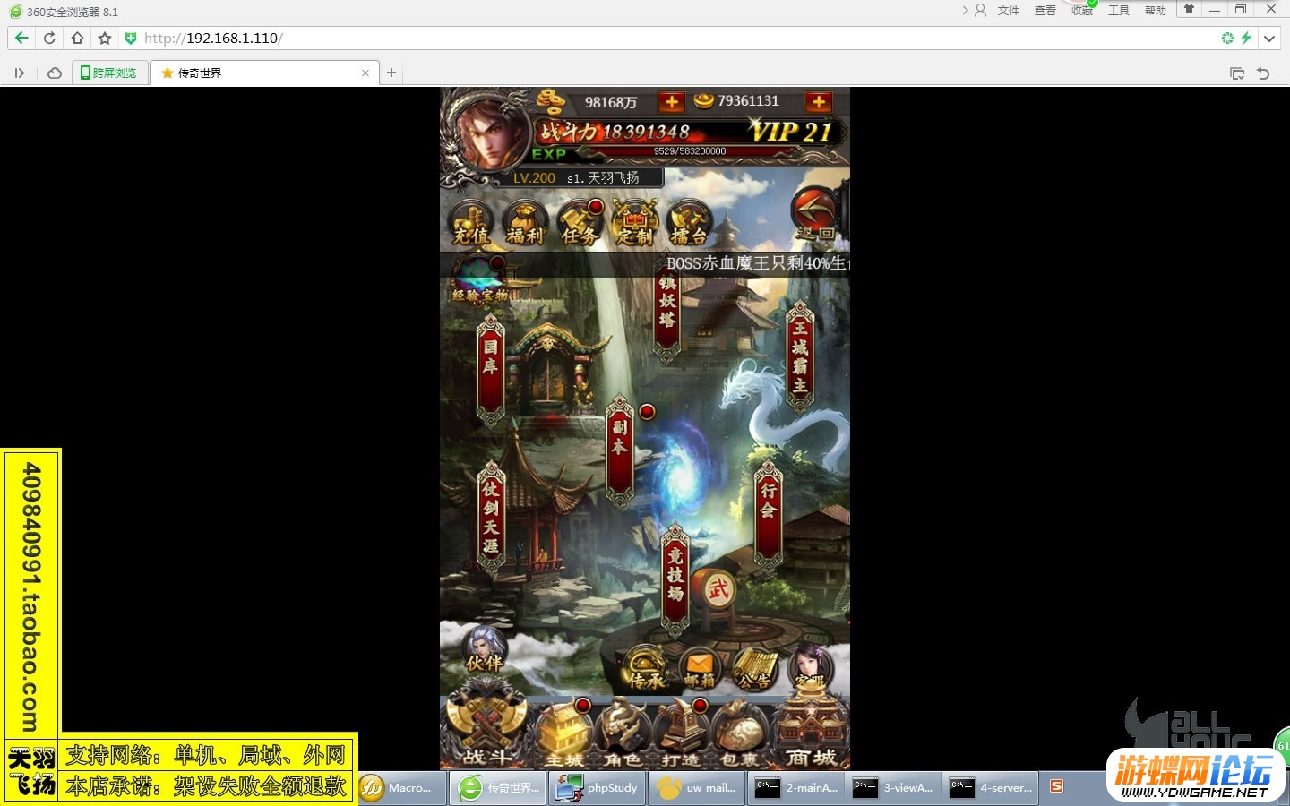
Task: Open the 工具 menu
Action: coord(1119,11)
